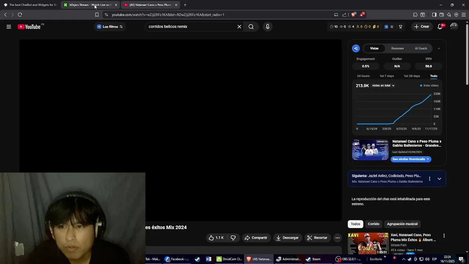Open OBS 32.0.1 in the taskbar

(x=348, y=259)
